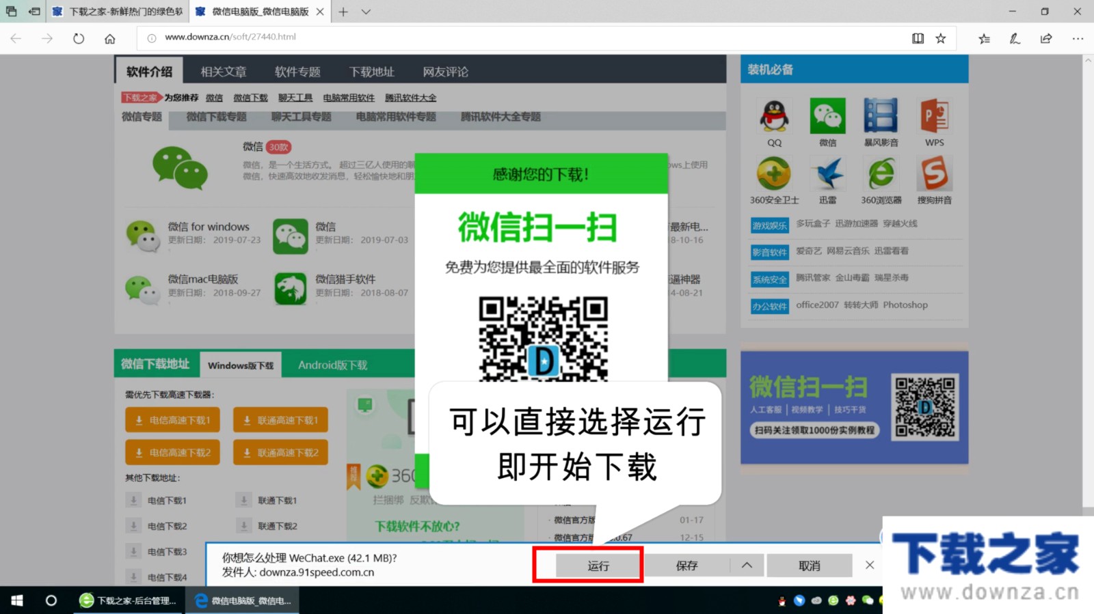The image size is (1094, 614).
Task: Switch to 下载之家 browser tab
Action: click(x=118, y=12)
